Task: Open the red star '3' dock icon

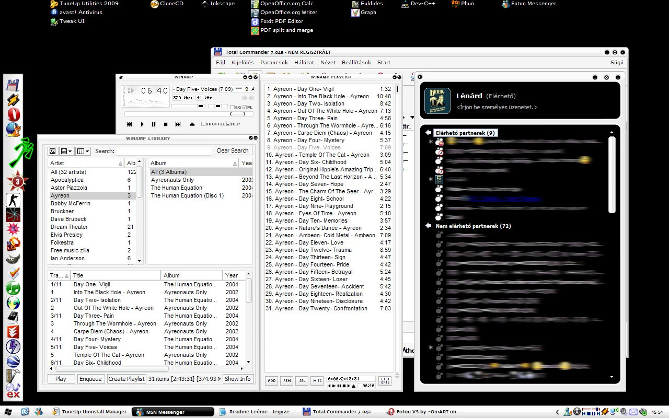Action: (x=17, y=181)
